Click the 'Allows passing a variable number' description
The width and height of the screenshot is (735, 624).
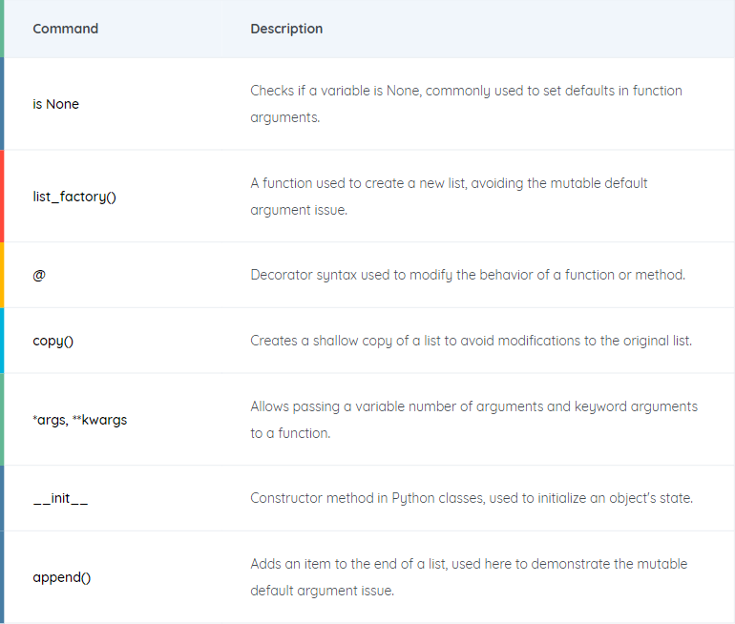click(x=473, y=420)
